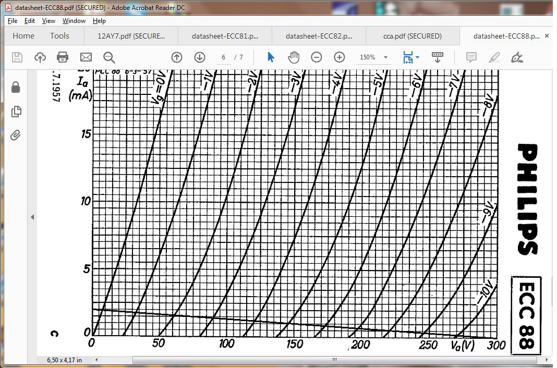
Task: Go to next page arrow
Action: coord(200,57)
